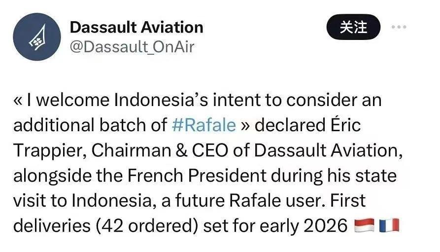Click the Dassault Aviation display name
The width and height of the screenshot is (440, 252).
(x=136, y=28)
